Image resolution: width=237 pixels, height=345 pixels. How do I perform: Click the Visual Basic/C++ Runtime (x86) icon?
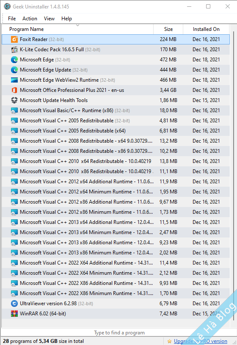coord(14,110)
